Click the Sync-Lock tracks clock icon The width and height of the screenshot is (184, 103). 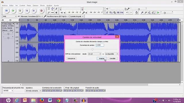point(137,13)
